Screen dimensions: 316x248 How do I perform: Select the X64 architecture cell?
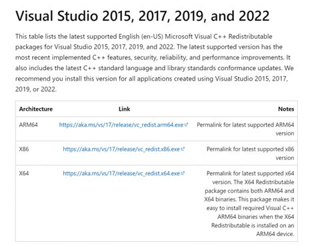tap(24, 173)
